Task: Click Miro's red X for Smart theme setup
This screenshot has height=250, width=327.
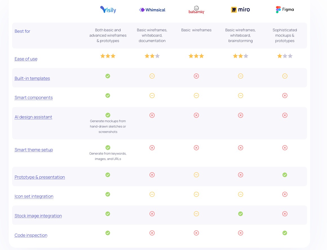Action: click(x=240, y=148)
